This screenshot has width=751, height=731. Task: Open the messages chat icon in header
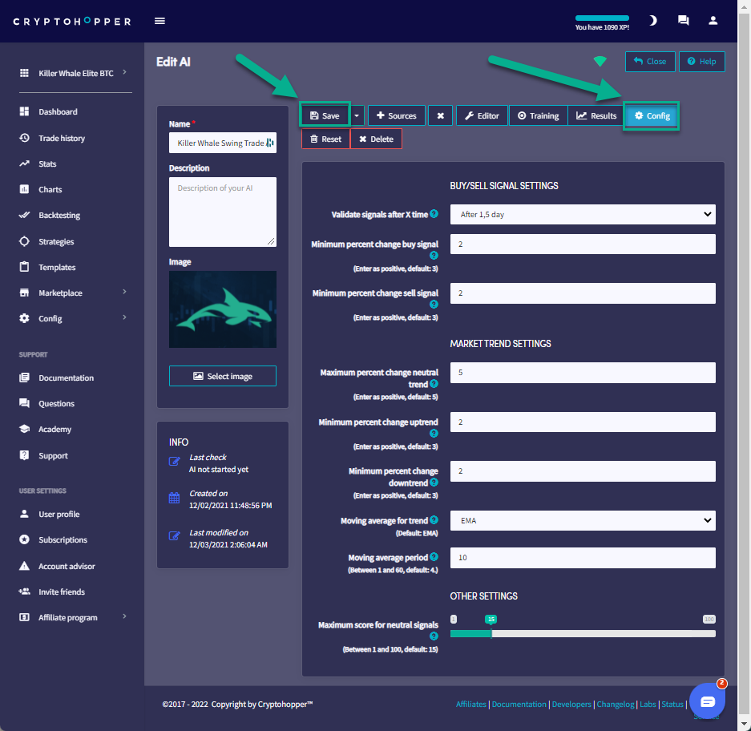click(x=683, y=21)
